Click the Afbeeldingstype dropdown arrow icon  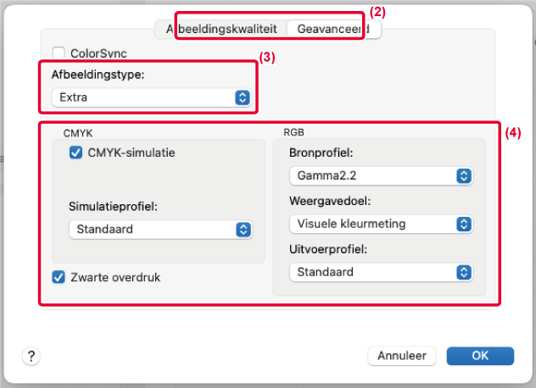pos(243,97)
